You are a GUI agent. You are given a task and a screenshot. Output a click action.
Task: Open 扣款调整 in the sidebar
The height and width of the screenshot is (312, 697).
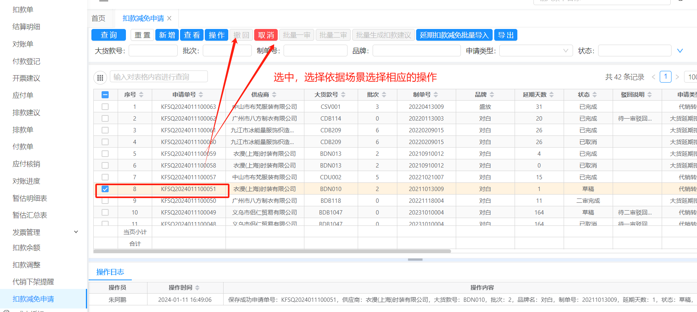[x=27, y=265]
